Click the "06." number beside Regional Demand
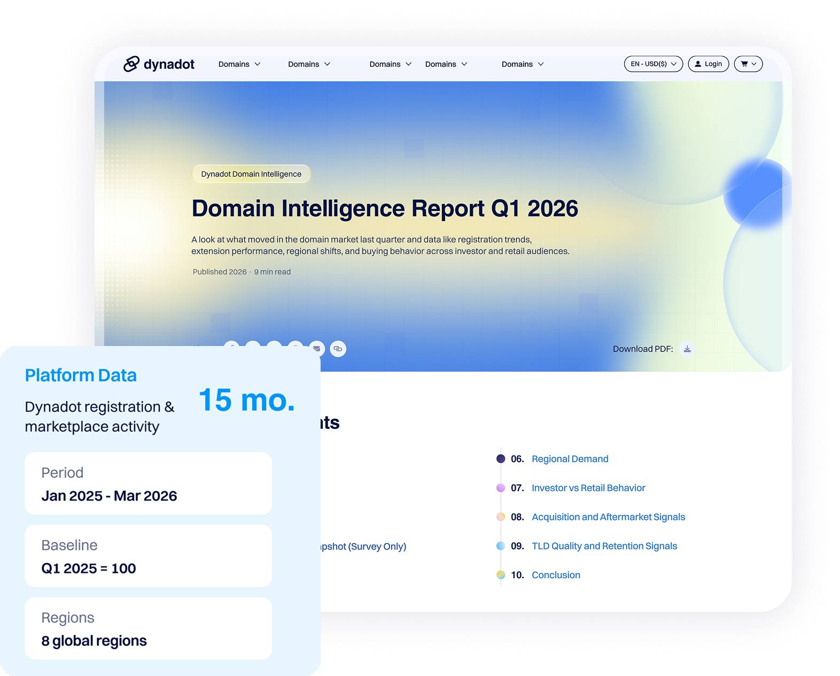This screenshot has width=840, height=676. pyautogui.click(x=517, y=459)
